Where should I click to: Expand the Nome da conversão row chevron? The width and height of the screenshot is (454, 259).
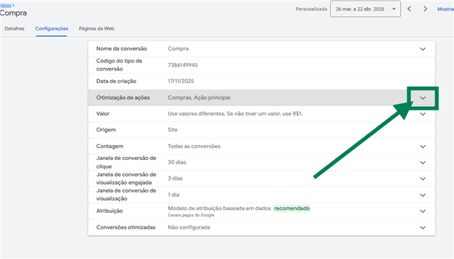coord(423,49)
